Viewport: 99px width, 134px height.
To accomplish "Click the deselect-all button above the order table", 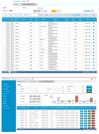I will [x=92, y=15].
